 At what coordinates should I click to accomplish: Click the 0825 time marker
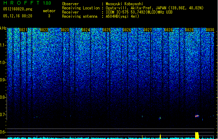coord(106,30)
